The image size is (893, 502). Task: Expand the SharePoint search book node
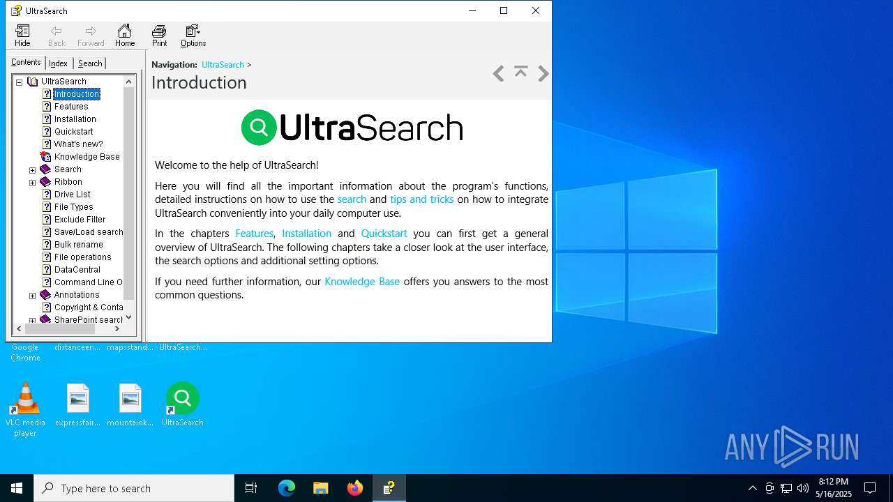point(32,320)
